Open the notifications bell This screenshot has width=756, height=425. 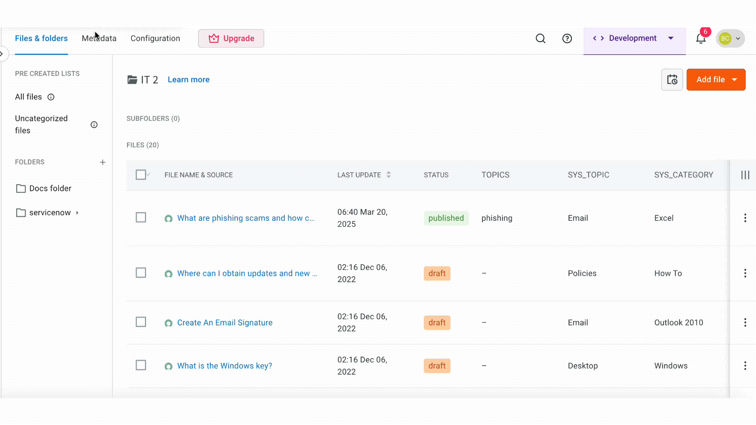(701, 39)
